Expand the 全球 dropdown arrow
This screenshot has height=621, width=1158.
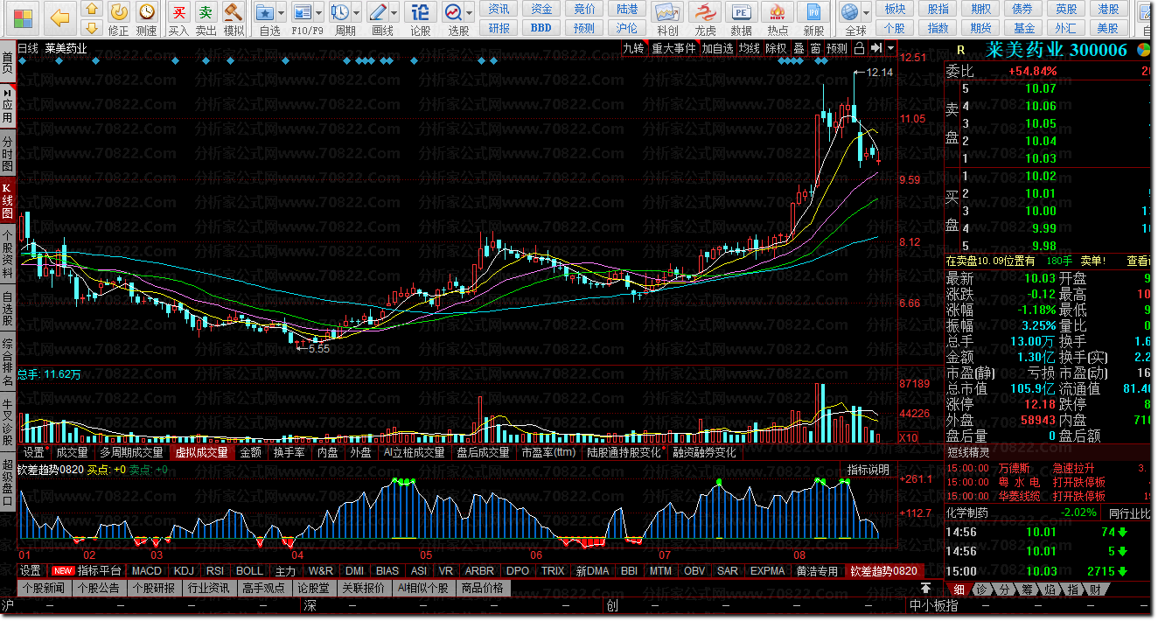(866, 13)
